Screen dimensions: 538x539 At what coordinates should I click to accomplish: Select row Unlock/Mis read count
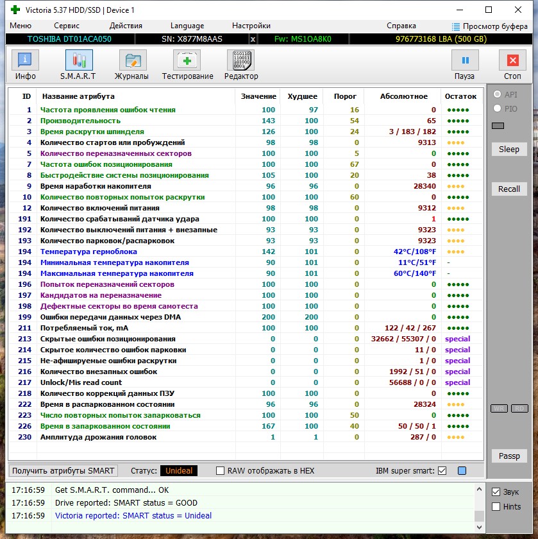click(246, 382)
